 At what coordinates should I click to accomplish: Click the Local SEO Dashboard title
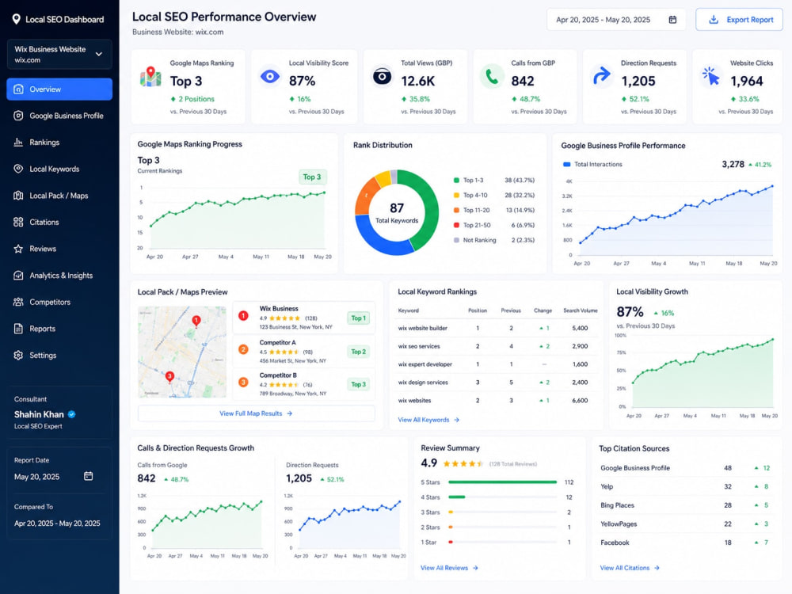65,19
